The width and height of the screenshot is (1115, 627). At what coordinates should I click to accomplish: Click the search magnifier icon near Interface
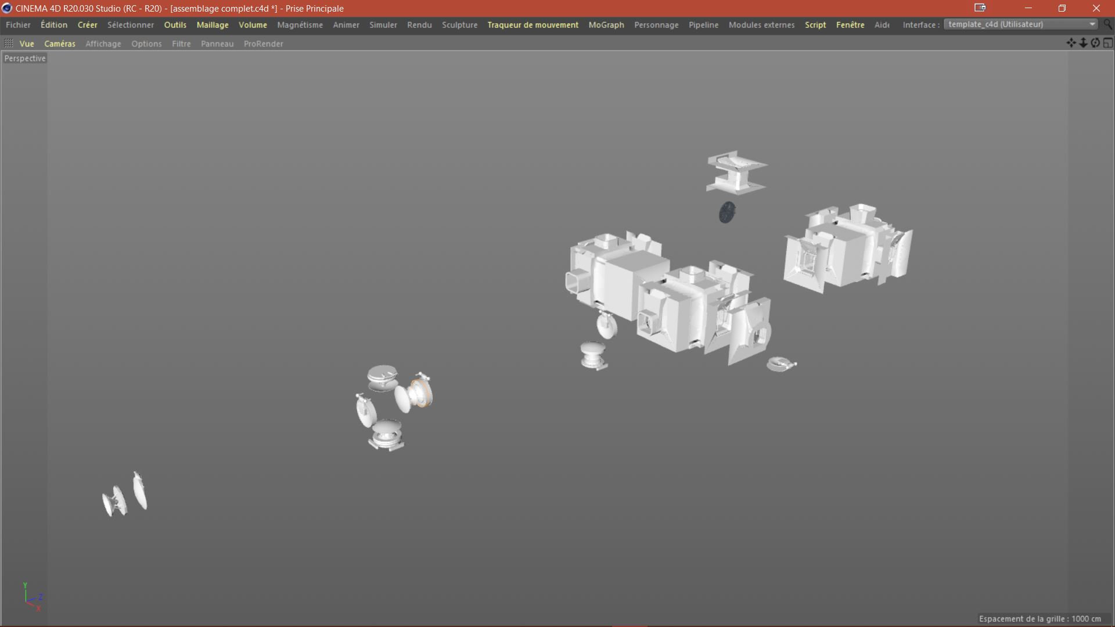(1108, 24)
